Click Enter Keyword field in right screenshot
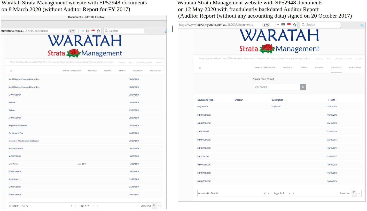Viewport: 367px width, 211px height. 277,87
